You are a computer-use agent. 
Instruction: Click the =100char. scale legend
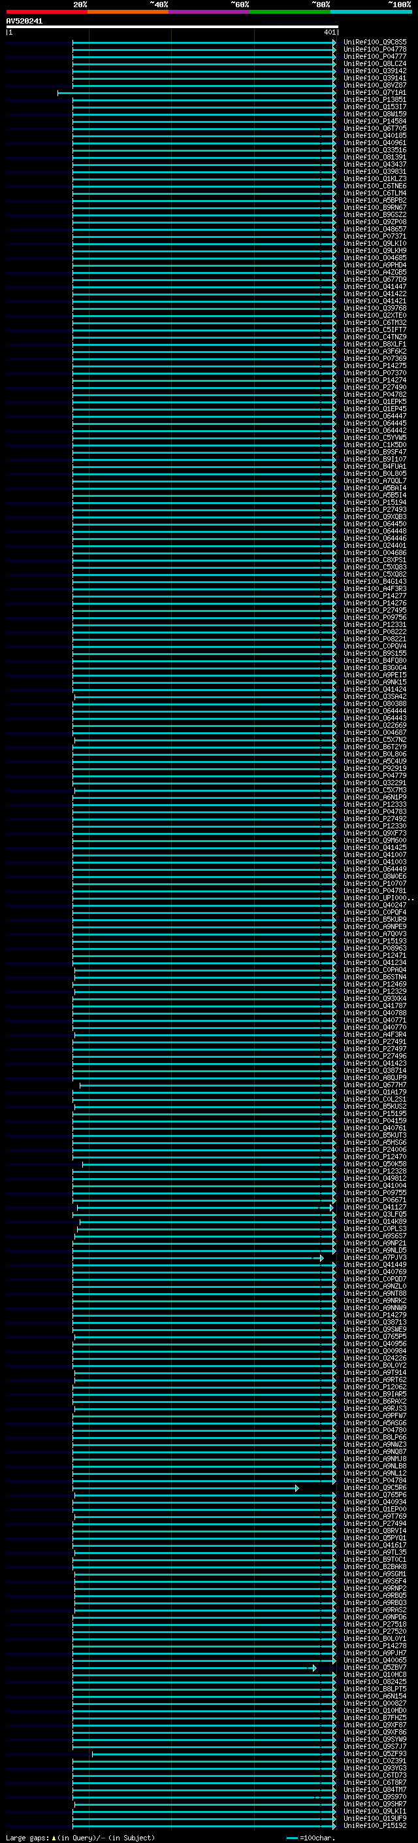tap(311, 1837)
